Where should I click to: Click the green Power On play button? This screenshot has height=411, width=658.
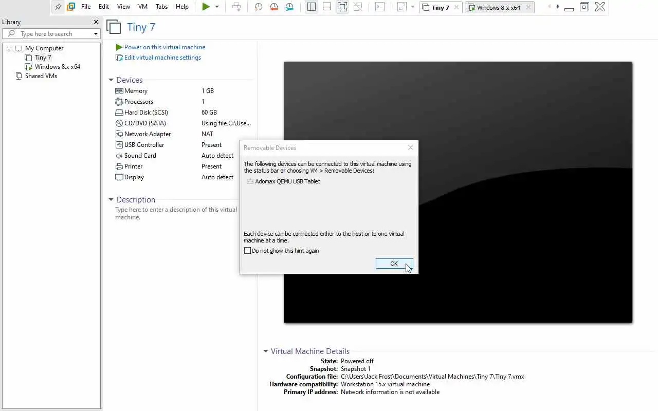coord(206,7)
